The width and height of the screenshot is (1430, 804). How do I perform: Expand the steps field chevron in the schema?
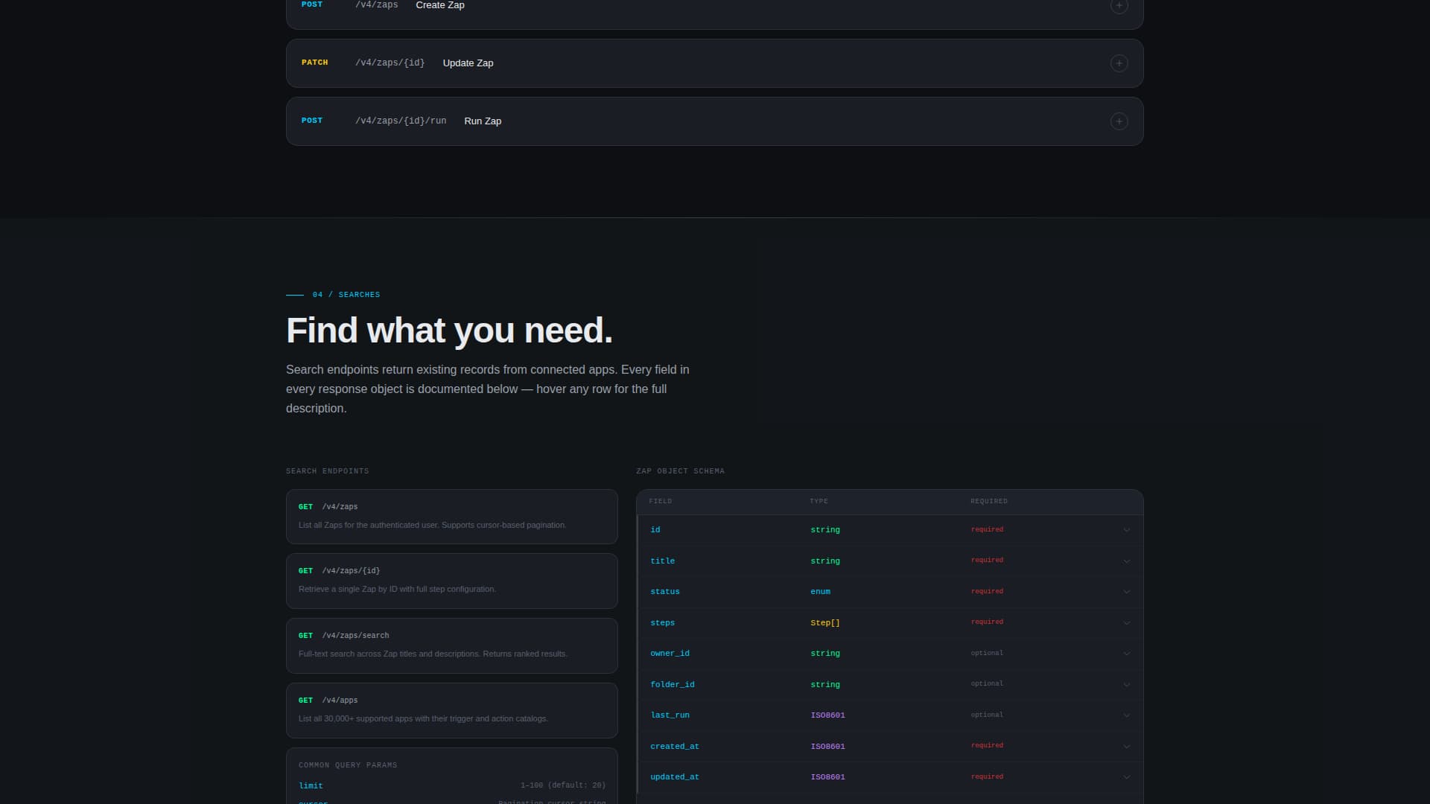point(1126,622)
